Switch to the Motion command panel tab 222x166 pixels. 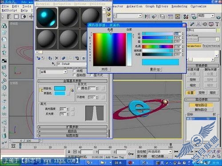[x=205, y=24]
